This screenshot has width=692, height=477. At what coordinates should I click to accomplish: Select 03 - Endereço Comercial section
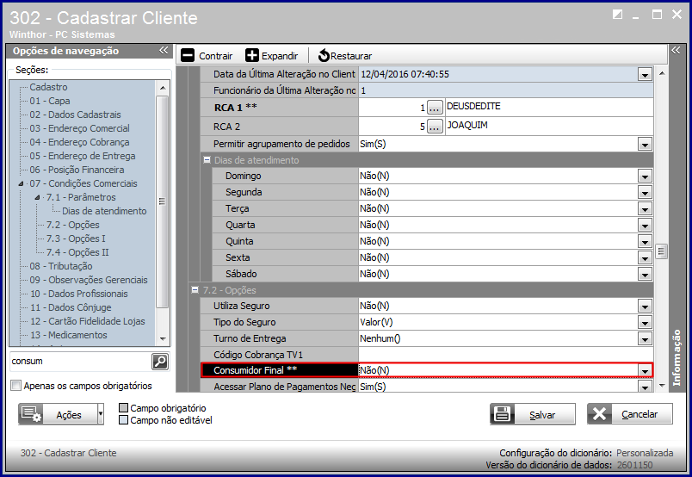pyautogui.click(x=79, y=128)
